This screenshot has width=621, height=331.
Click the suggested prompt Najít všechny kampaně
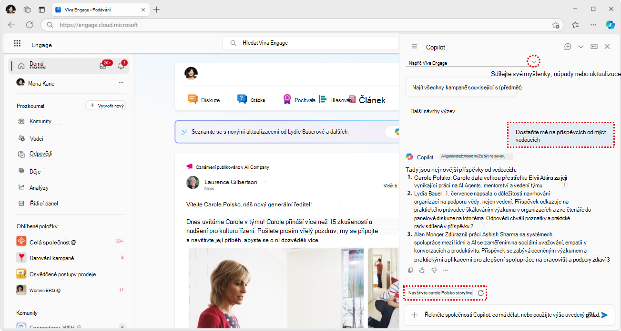461,88
